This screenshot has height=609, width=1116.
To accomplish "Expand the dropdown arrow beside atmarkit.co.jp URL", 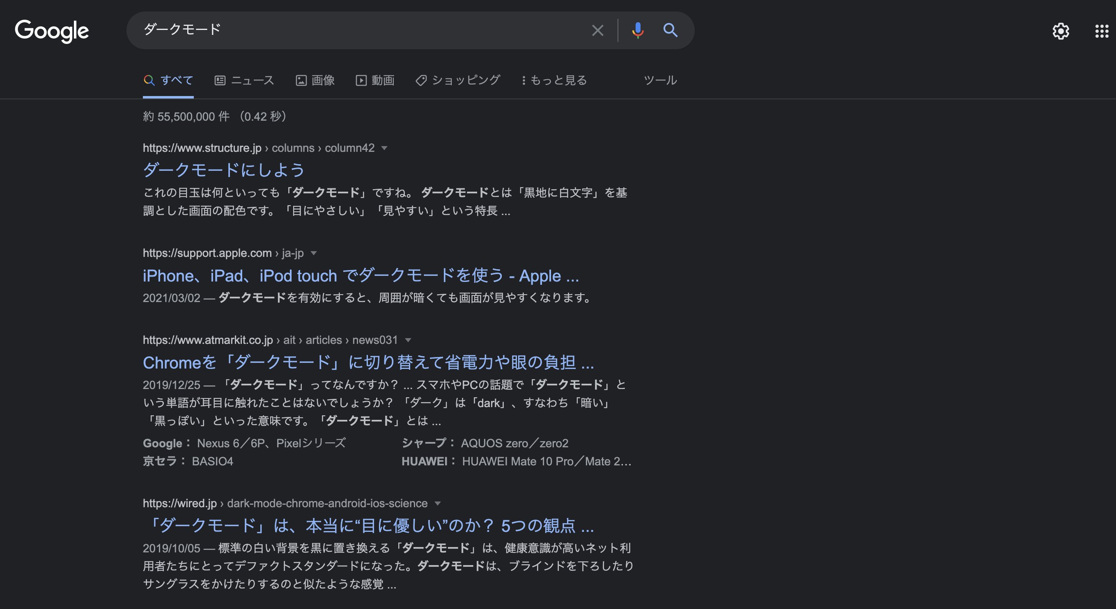I will tap(408, 340).
